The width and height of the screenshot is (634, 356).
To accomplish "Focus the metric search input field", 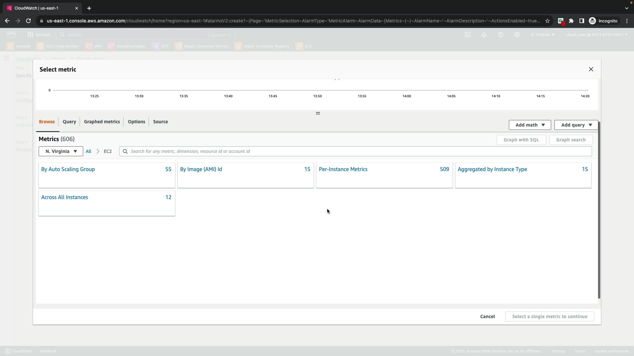I will point(357,151).
